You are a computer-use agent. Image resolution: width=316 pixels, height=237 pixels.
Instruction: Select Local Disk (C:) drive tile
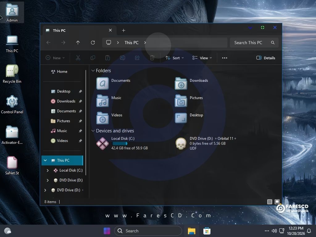[122, 143]
